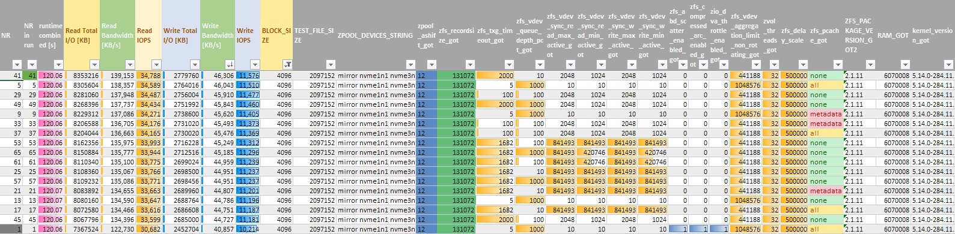This screenshot has width=955, height=234.
Task: Select the Read IOPS cell 33,616
Action: 149,210
